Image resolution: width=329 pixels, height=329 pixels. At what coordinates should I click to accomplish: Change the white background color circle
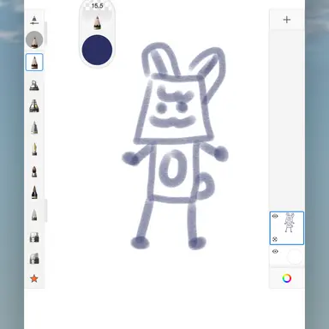coord(294,256)
